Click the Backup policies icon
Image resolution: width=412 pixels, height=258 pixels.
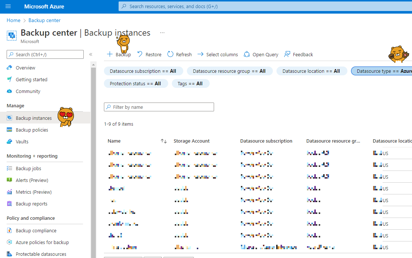[10, 130]
